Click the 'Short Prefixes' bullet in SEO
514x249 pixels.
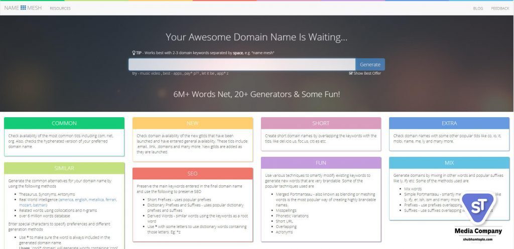tap(179, 199)
